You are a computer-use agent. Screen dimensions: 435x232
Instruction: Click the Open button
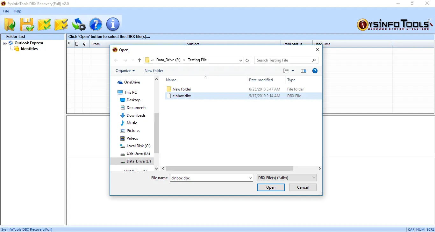pos(271,187)
